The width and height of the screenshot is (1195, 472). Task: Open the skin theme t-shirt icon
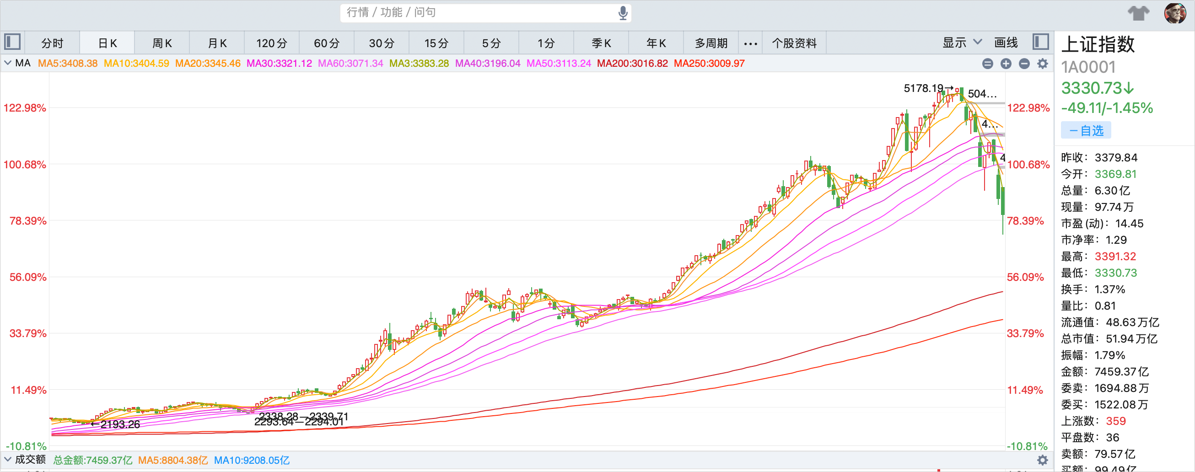[1138, 13]
